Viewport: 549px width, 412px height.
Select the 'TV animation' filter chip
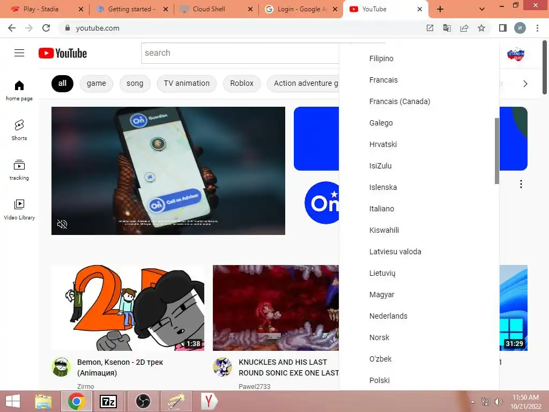pos(187,83)
